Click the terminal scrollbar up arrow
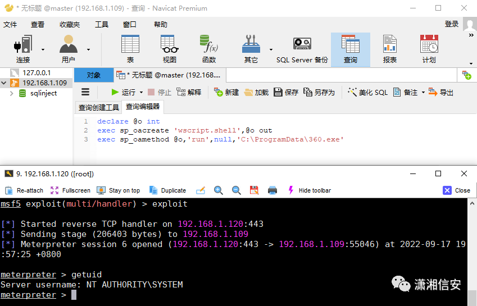The width and height of the screenshot is (477, 306). pos(472,203)
